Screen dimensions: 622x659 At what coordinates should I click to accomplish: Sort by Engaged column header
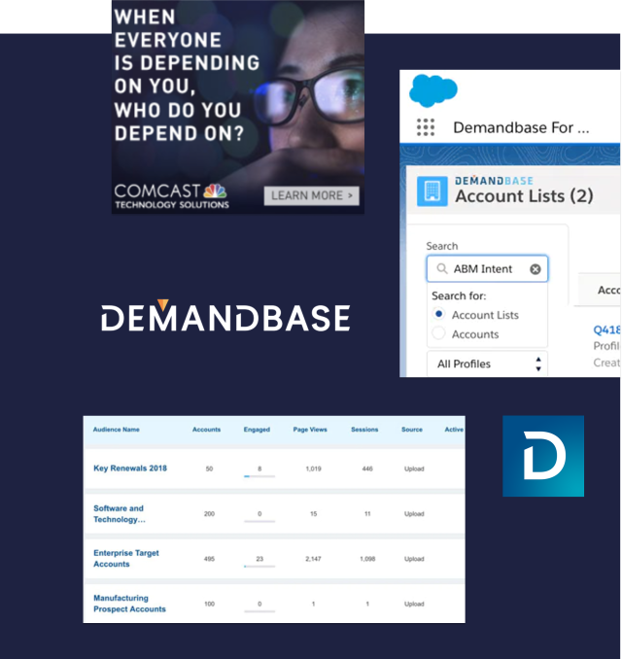click(x=257, y=430)
